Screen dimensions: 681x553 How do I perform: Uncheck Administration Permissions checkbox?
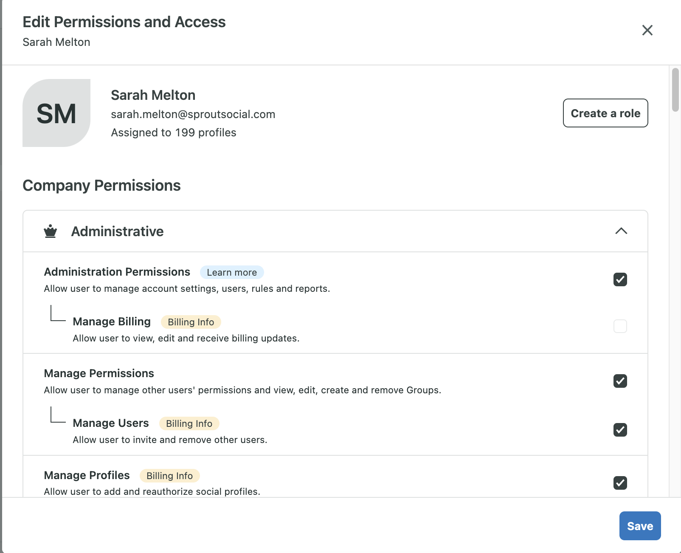[620, 279]
